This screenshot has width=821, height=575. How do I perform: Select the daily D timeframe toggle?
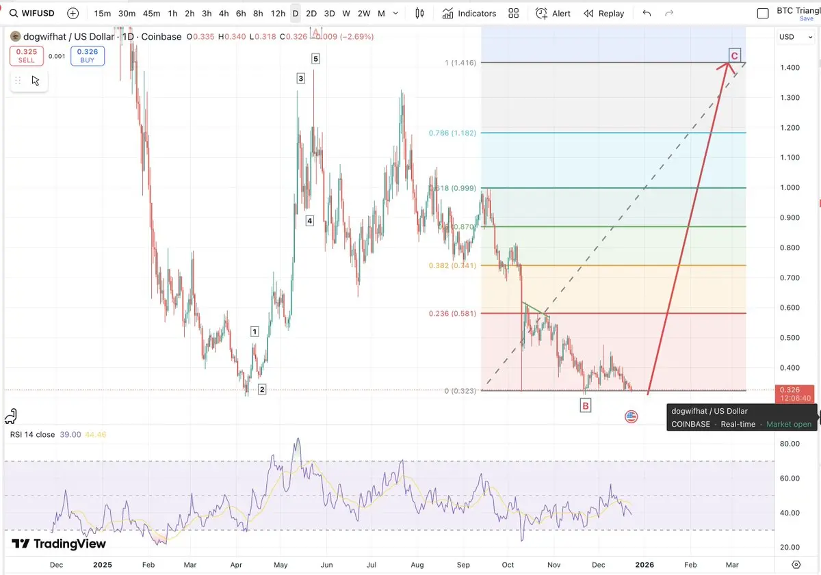pos(295,13)
